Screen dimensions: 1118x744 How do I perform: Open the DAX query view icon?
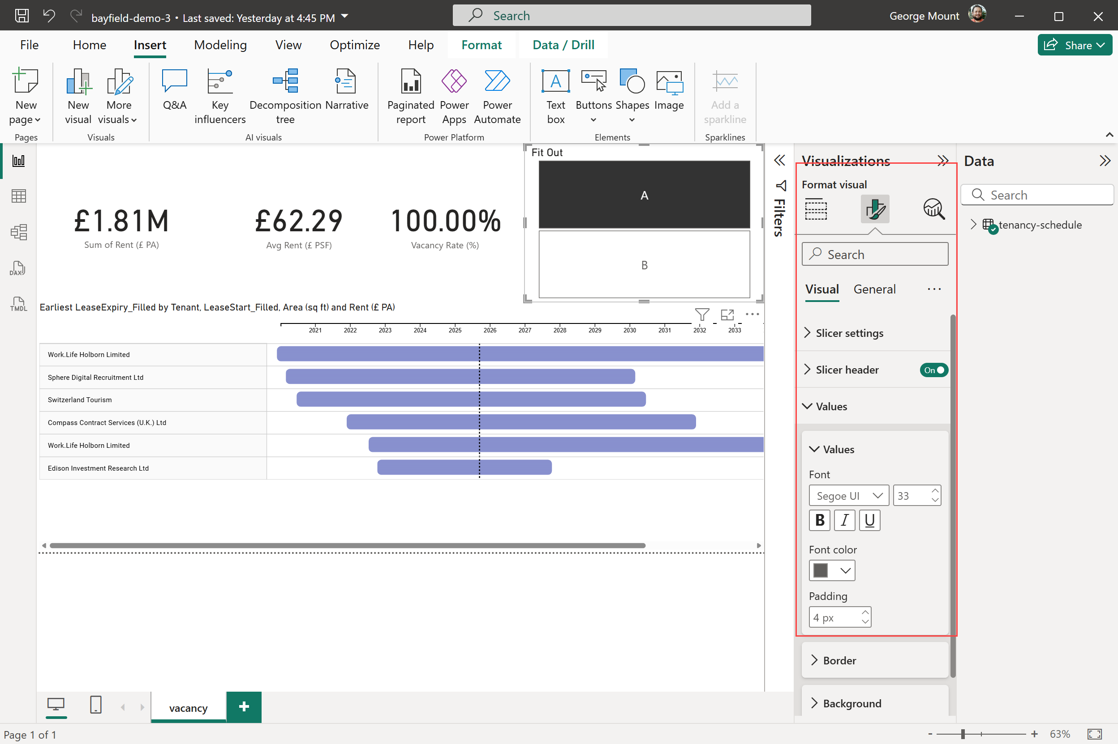18,268
